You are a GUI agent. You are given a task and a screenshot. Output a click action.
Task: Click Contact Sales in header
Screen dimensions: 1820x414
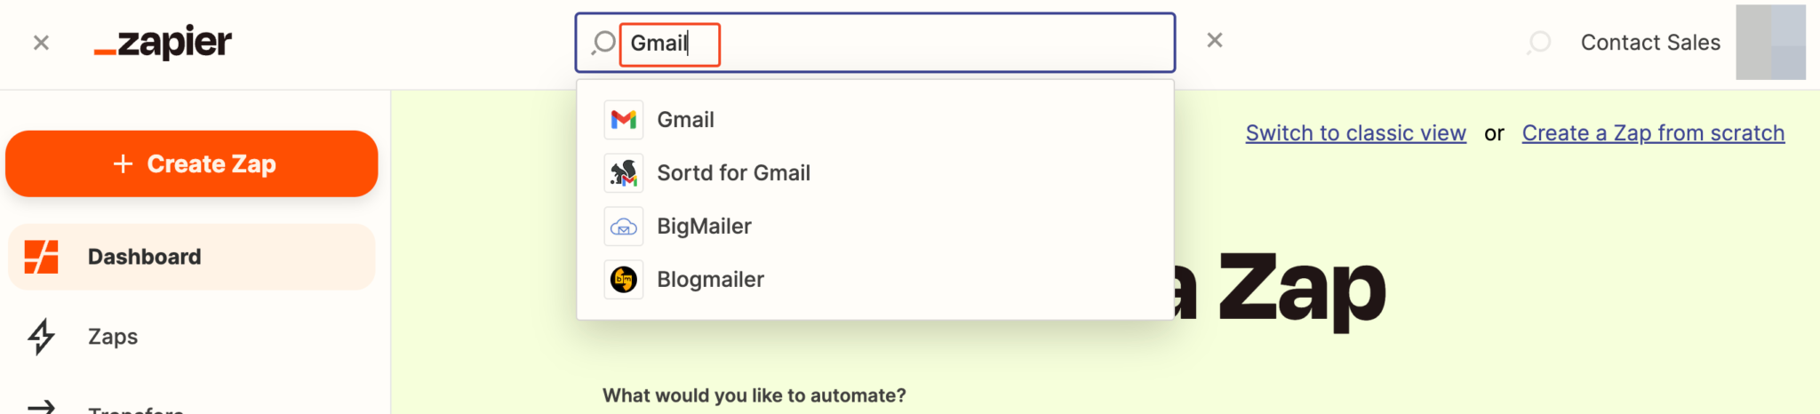[1650, 43]
